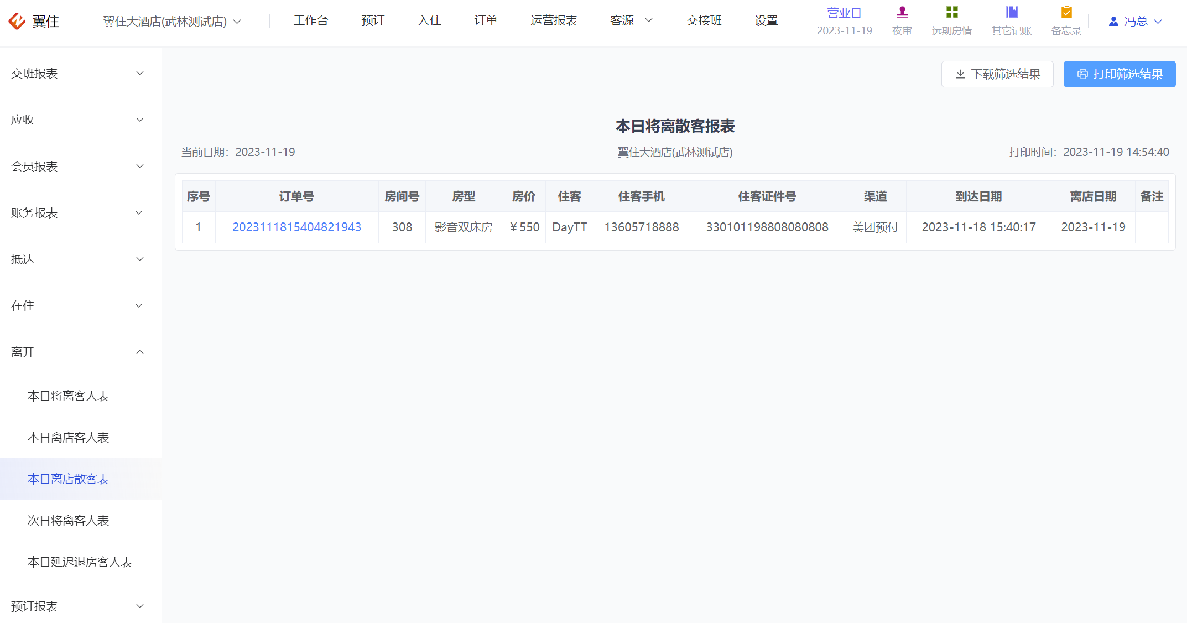Screen dimensions: 1187x623
Task: Open the 运营报表 menu item
Action: click(x=554, y=20)
